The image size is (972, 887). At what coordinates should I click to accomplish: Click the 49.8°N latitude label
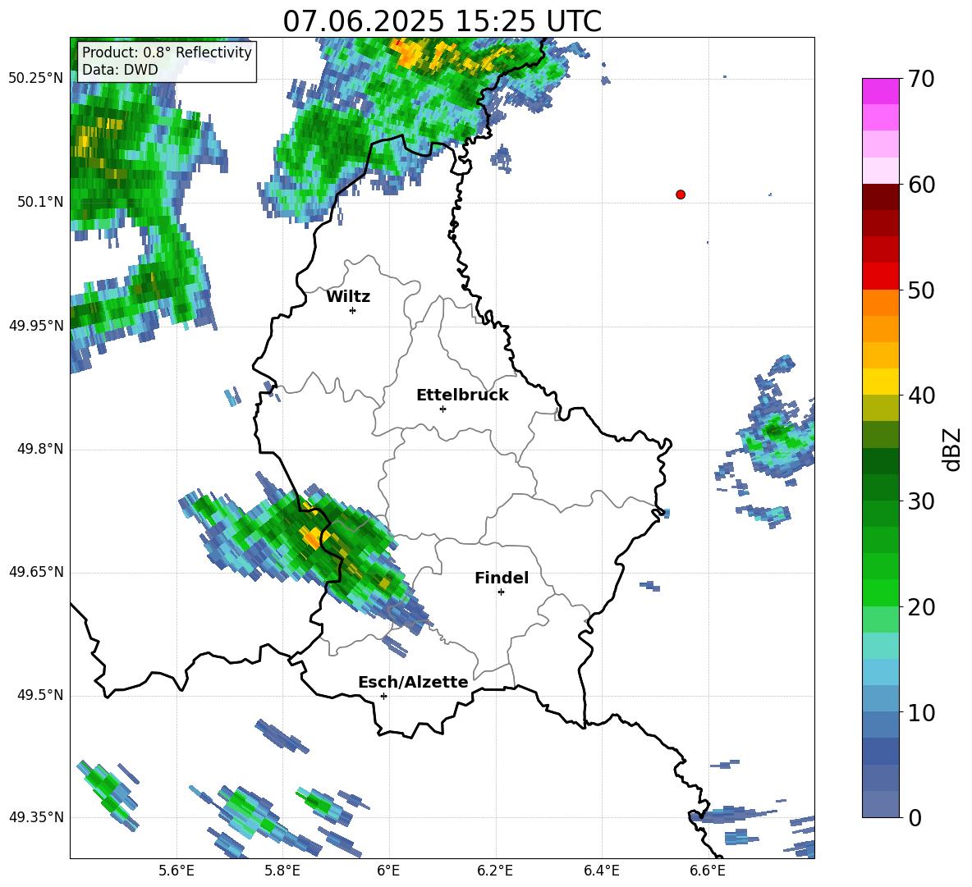40,449
